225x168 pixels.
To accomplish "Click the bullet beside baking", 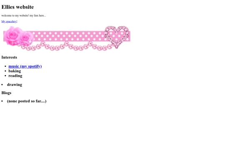I will click(5, 71).
